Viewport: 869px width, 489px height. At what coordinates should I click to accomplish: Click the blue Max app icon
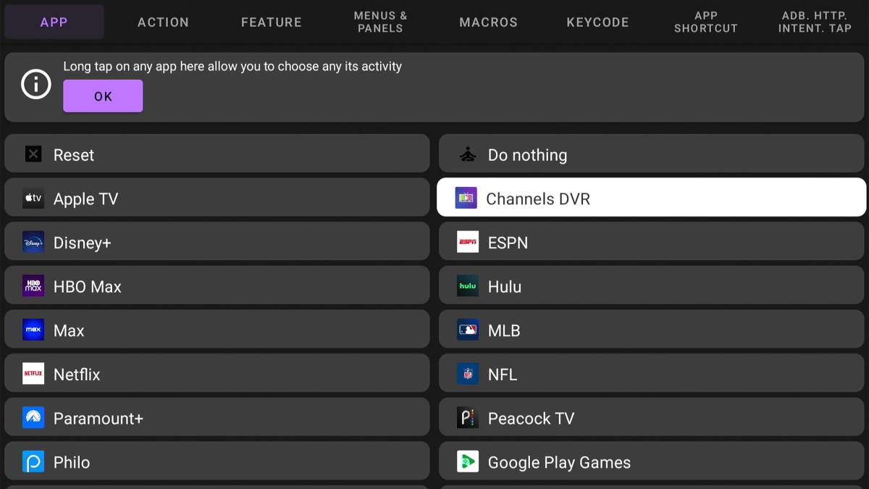33,330
